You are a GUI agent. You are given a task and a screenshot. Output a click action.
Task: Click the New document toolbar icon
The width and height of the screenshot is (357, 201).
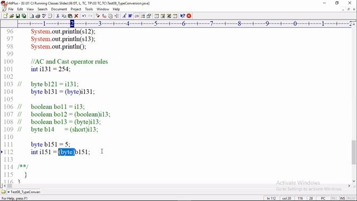coord(5,16)
